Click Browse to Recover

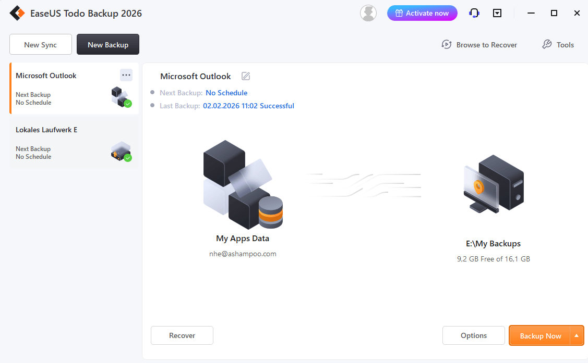pyautogui.click(x=479, y=45)
